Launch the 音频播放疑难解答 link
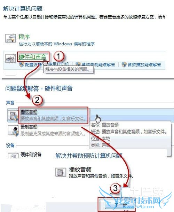 coord(144,65)
